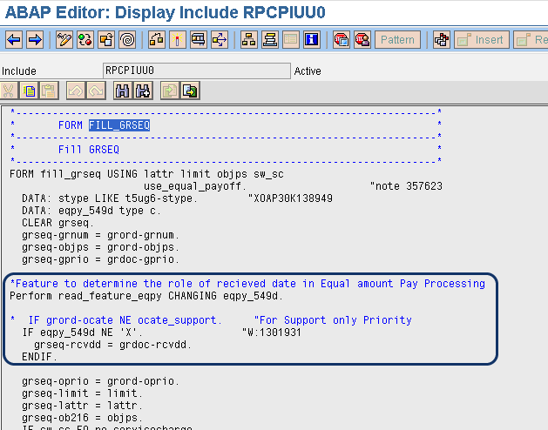
Task: Click the Delete breakpoint stop icon
Action: coord(362,40)
